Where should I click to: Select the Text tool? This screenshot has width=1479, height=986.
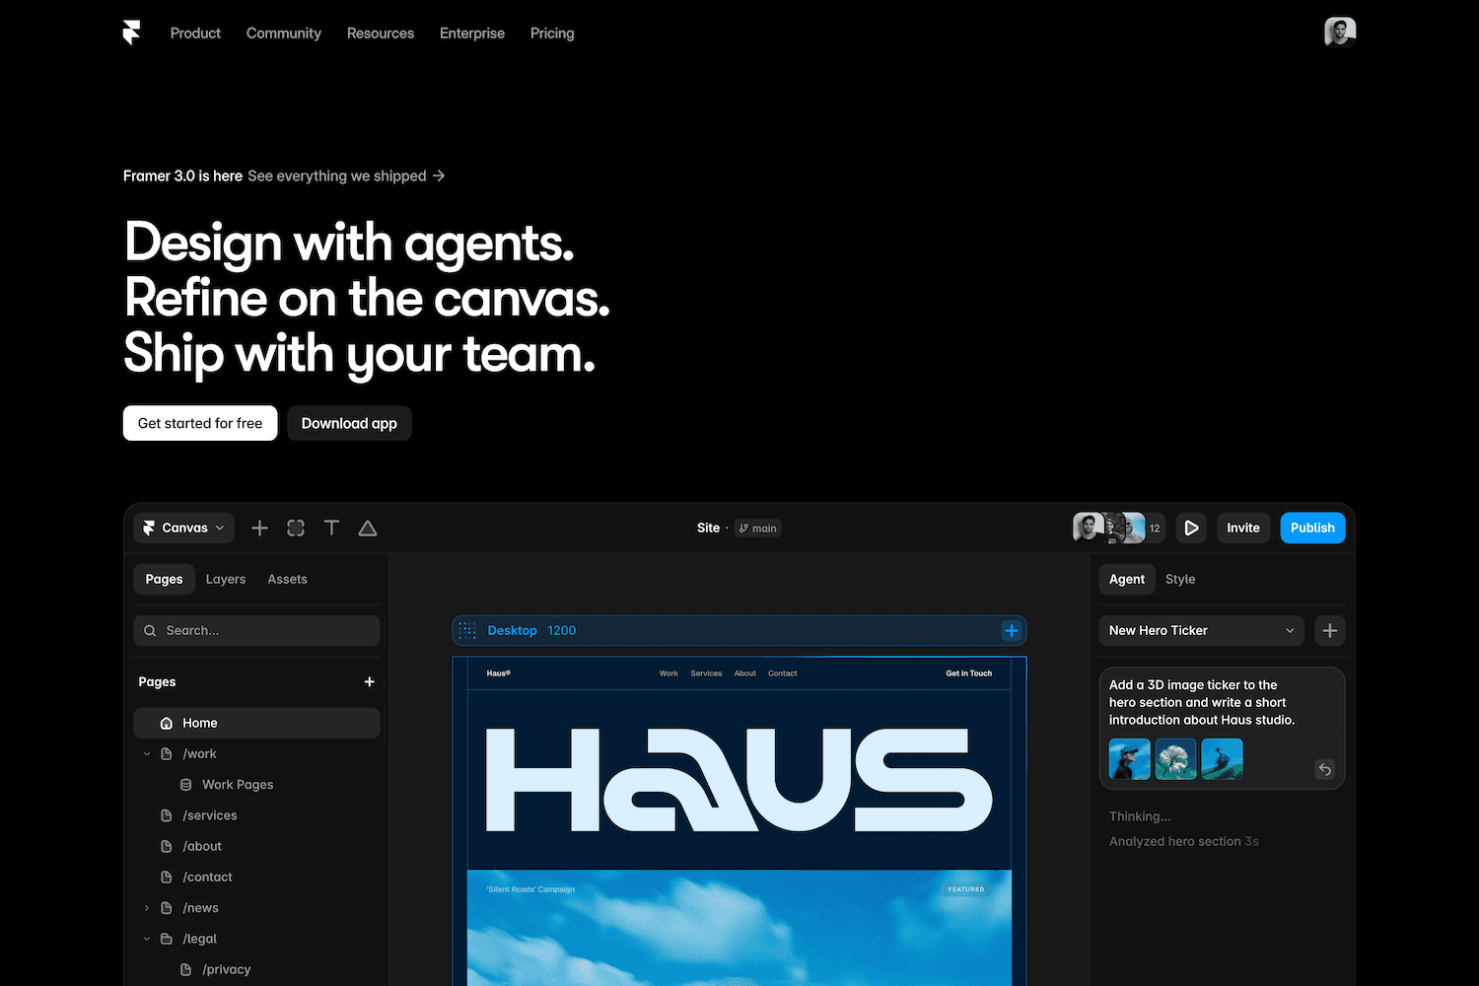332,528
